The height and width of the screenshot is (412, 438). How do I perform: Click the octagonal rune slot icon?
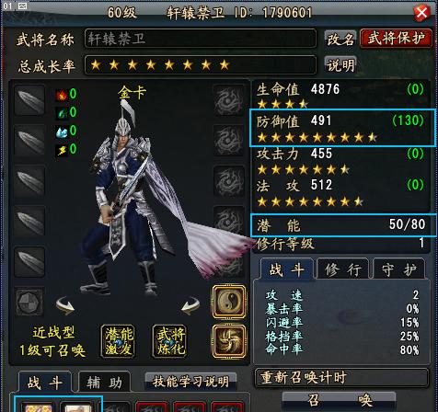coord(29,302)
